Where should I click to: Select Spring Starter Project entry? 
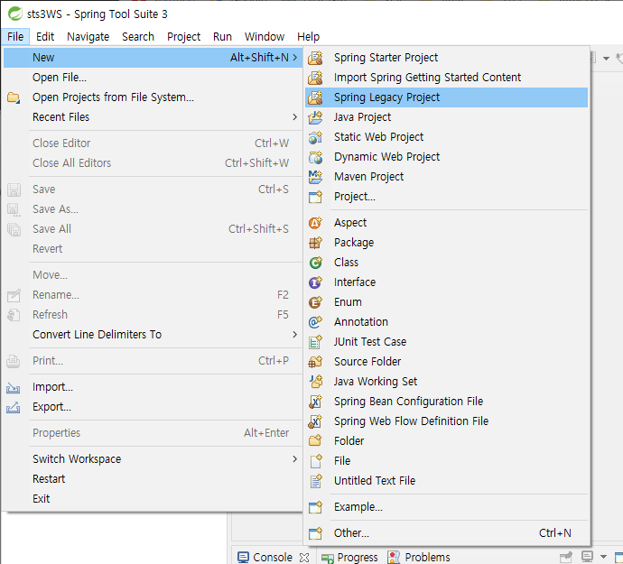click(447, 58)
